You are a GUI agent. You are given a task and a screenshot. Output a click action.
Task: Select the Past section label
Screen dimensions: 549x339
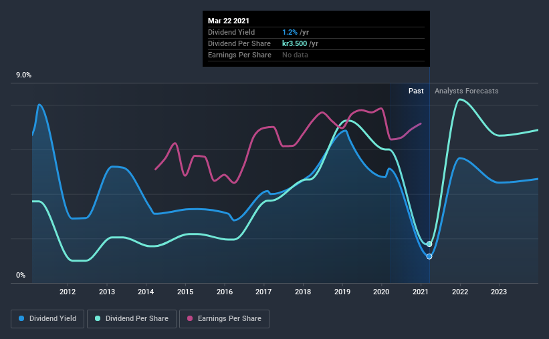pos(416,91)
